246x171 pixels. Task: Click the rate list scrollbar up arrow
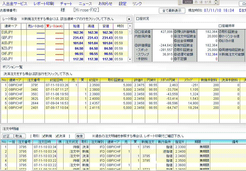pos(130,26)
